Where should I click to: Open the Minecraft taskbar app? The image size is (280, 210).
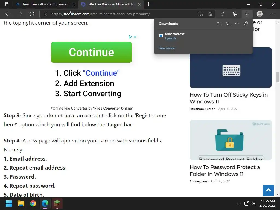click(x=57, y=203)
